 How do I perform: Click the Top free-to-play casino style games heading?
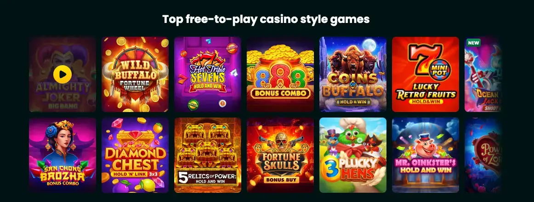266,19
